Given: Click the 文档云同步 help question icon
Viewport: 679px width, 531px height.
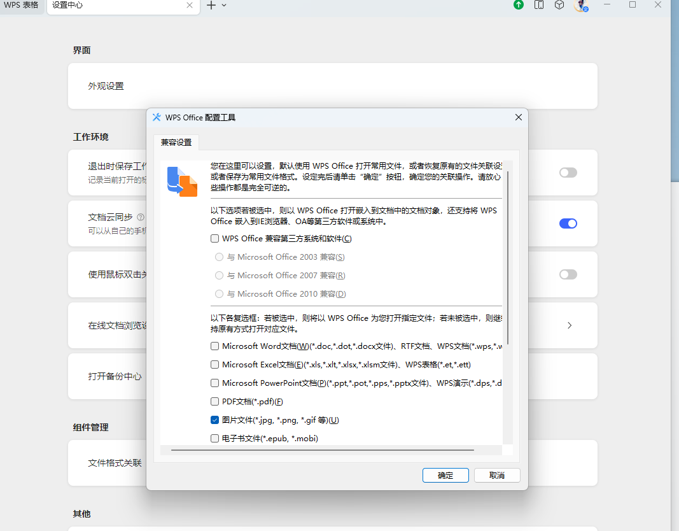Looking at the screenshot, I should pyautogui.click(x=140, y=217).
